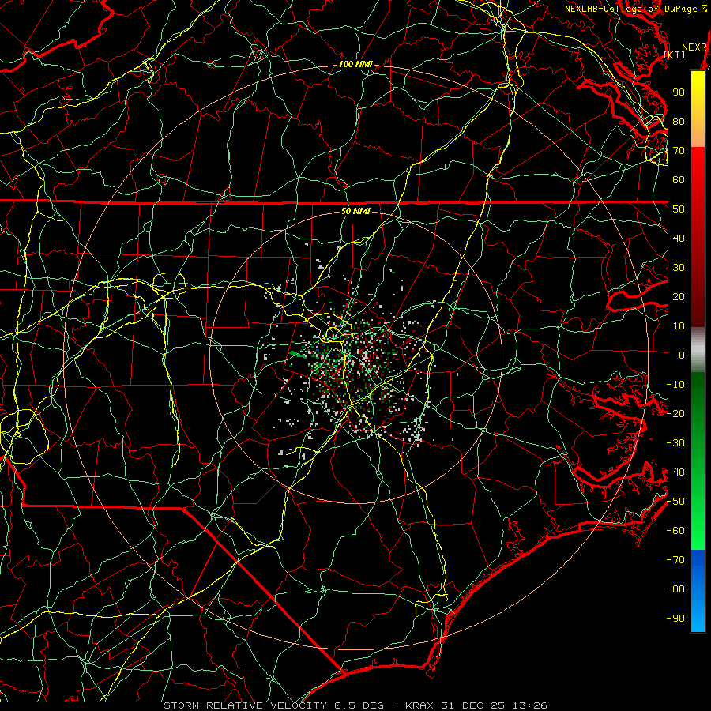Click the "-40" scale label
711x711 pixels.
point(675,472)
